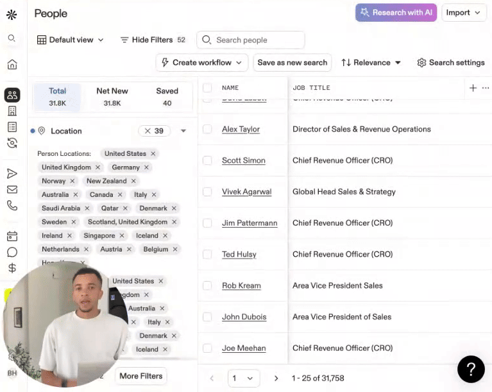Click the Companies building icon in sidebar
Viewport: 492px width, 392px height.
[12, 111]
